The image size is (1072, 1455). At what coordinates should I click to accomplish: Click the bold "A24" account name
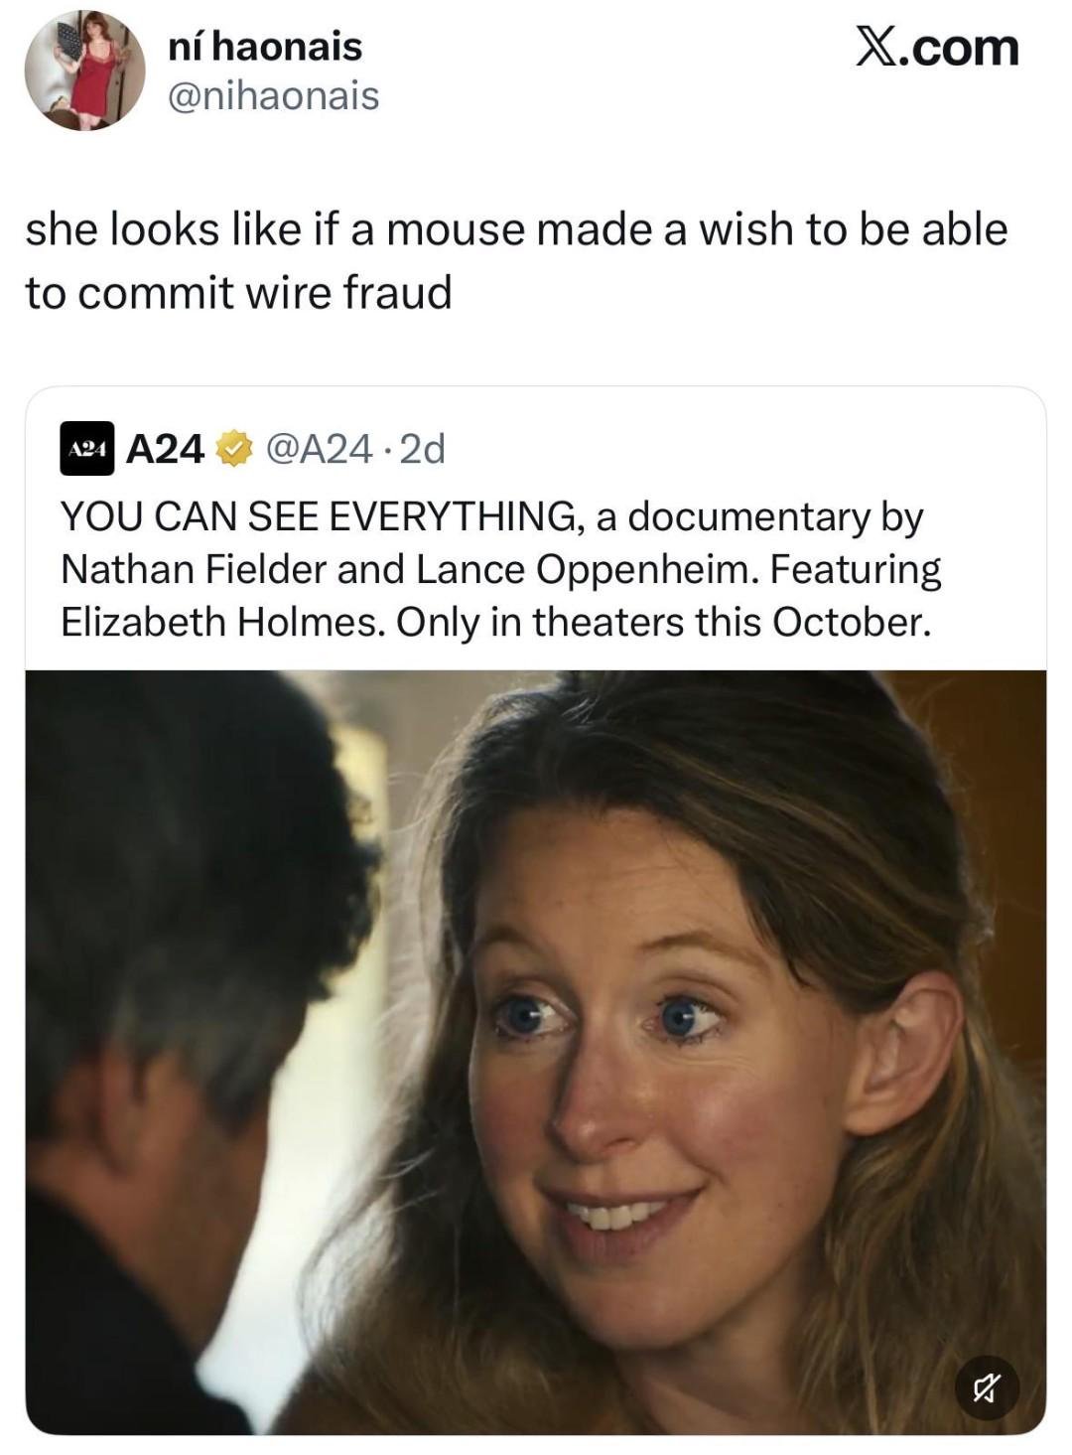[x=165, y=450]
